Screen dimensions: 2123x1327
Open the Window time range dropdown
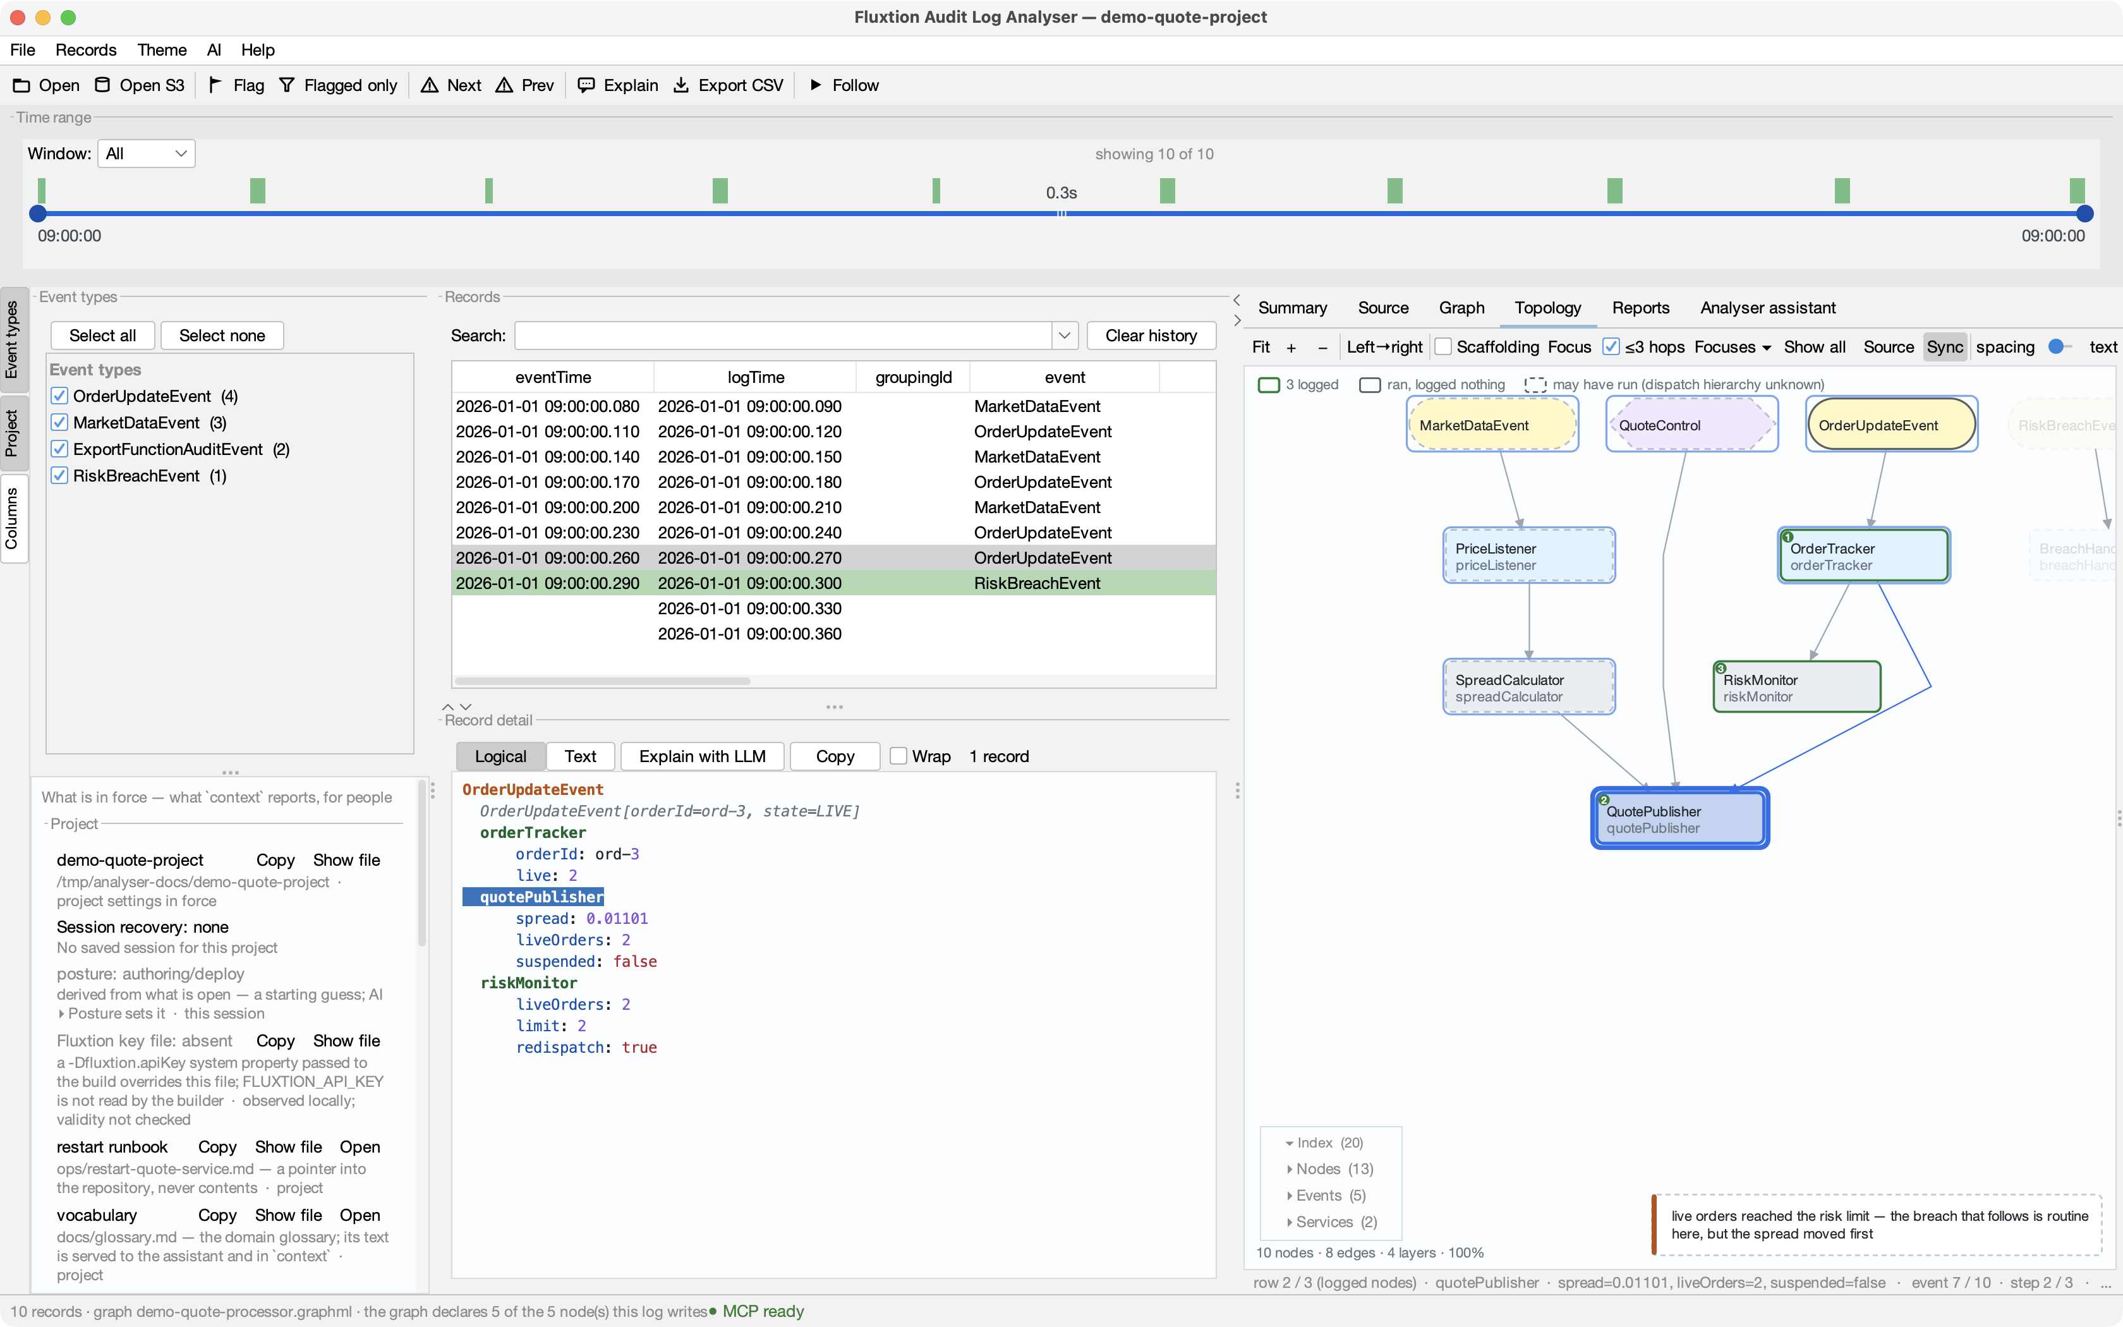[x=145, y=154]
